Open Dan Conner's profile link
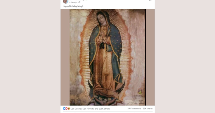This screenshot has height=113, width=215. coord(76,109)
